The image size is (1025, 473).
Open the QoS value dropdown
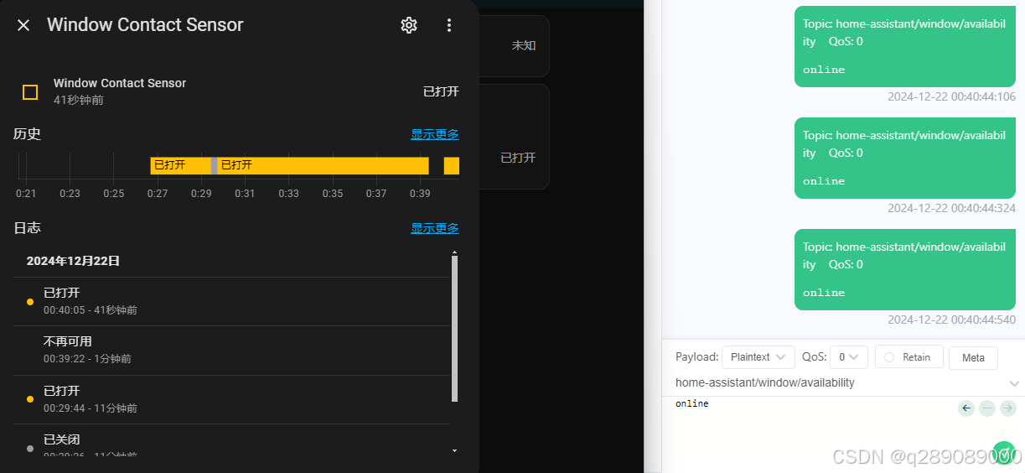[x=848, y=357]
